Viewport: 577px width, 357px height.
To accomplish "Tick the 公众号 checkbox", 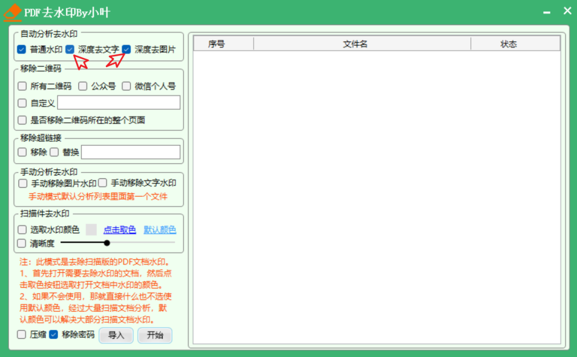I will coord(83,86).
